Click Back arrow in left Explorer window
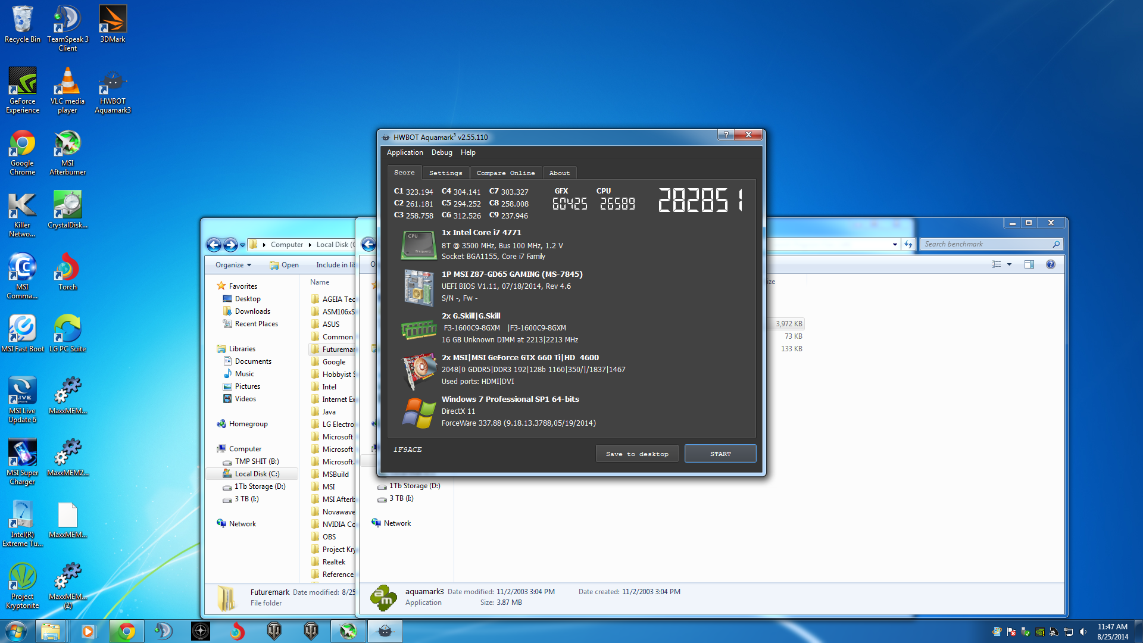Image resolution: width=1143 pixels, height=643 pixels. tap(214, 245)
